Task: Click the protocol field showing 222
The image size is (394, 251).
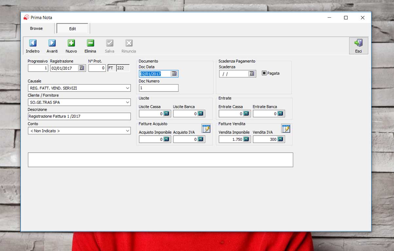Action: coord(123,68)
